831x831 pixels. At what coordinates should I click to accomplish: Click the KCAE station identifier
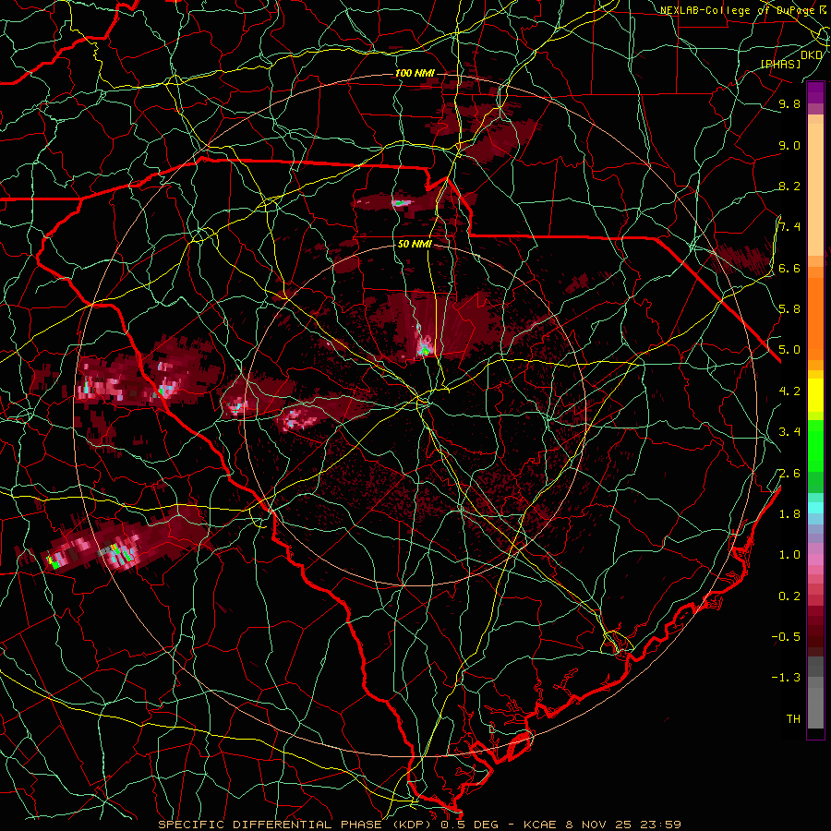coord(539,825)
